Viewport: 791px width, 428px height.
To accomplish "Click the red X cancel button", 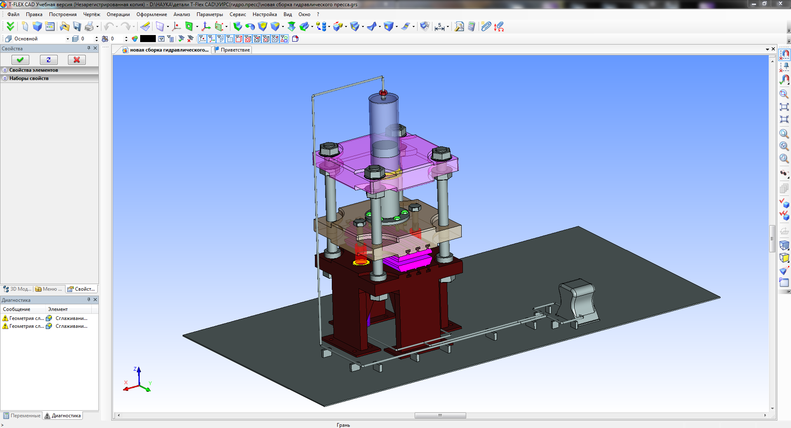I will [x=77, y=60].
